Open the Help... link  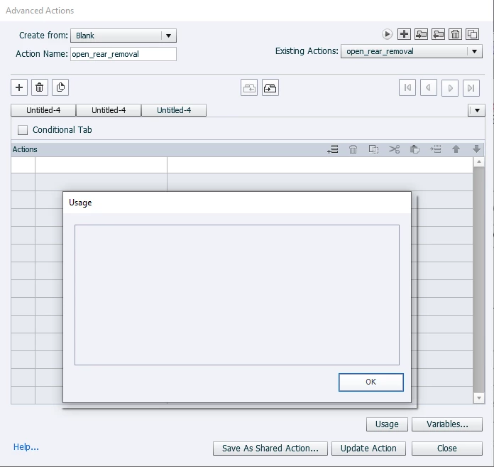click(x=26, y=447)
